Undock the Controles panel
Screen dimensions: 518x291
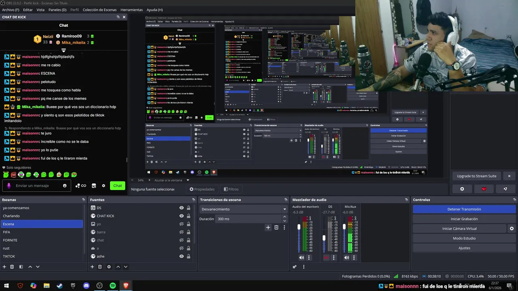[515, 200]
